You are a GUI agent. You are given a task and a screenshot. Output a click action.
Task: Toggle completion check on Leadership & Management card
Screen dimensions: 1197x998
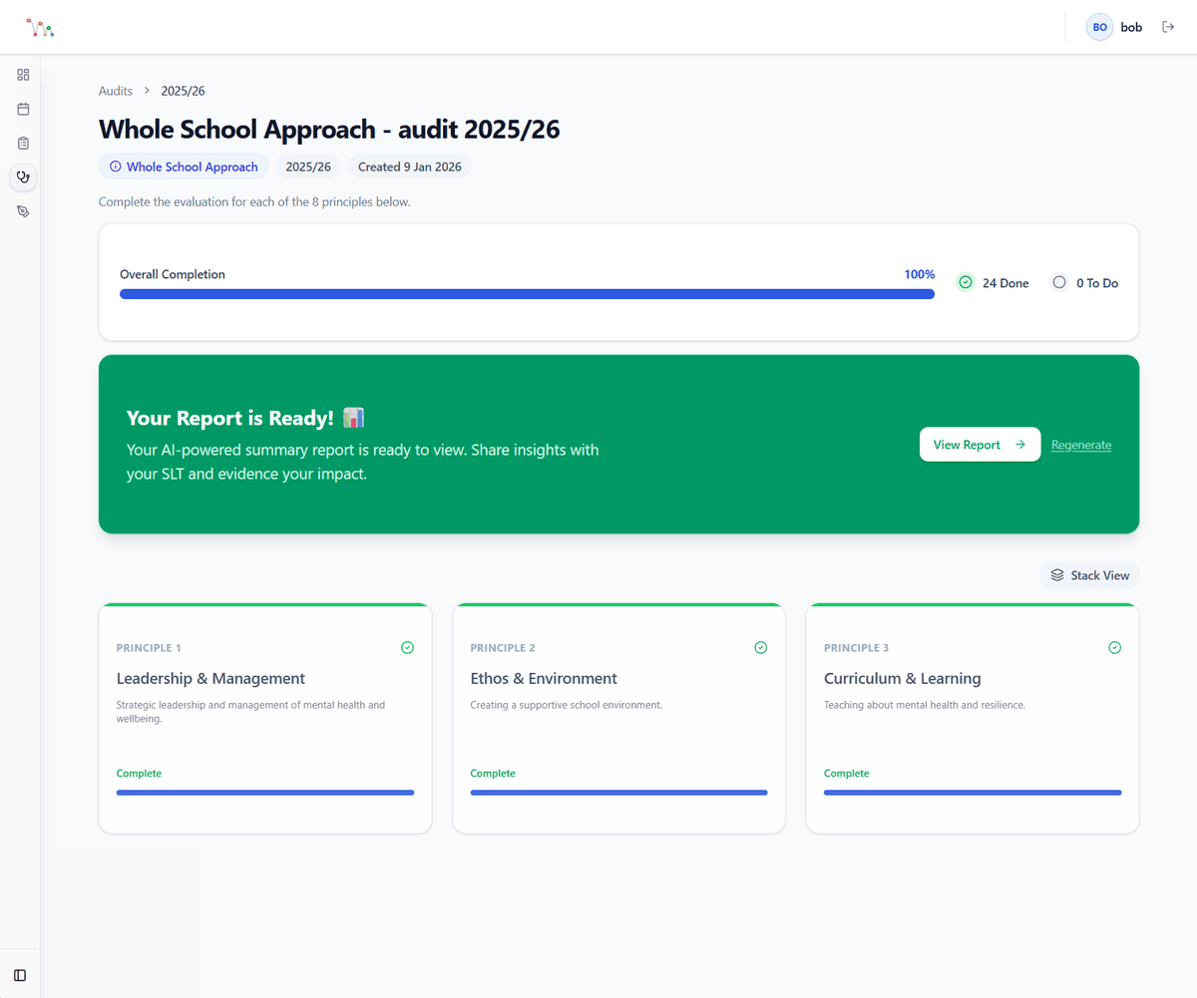[x=407, y=647]
